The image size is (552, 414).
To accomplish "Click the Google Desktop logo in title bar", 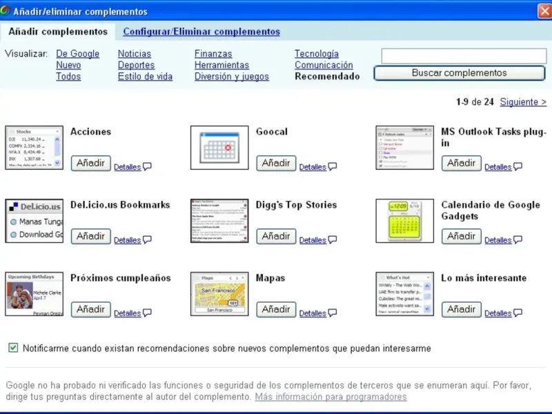I will point(5,11).
